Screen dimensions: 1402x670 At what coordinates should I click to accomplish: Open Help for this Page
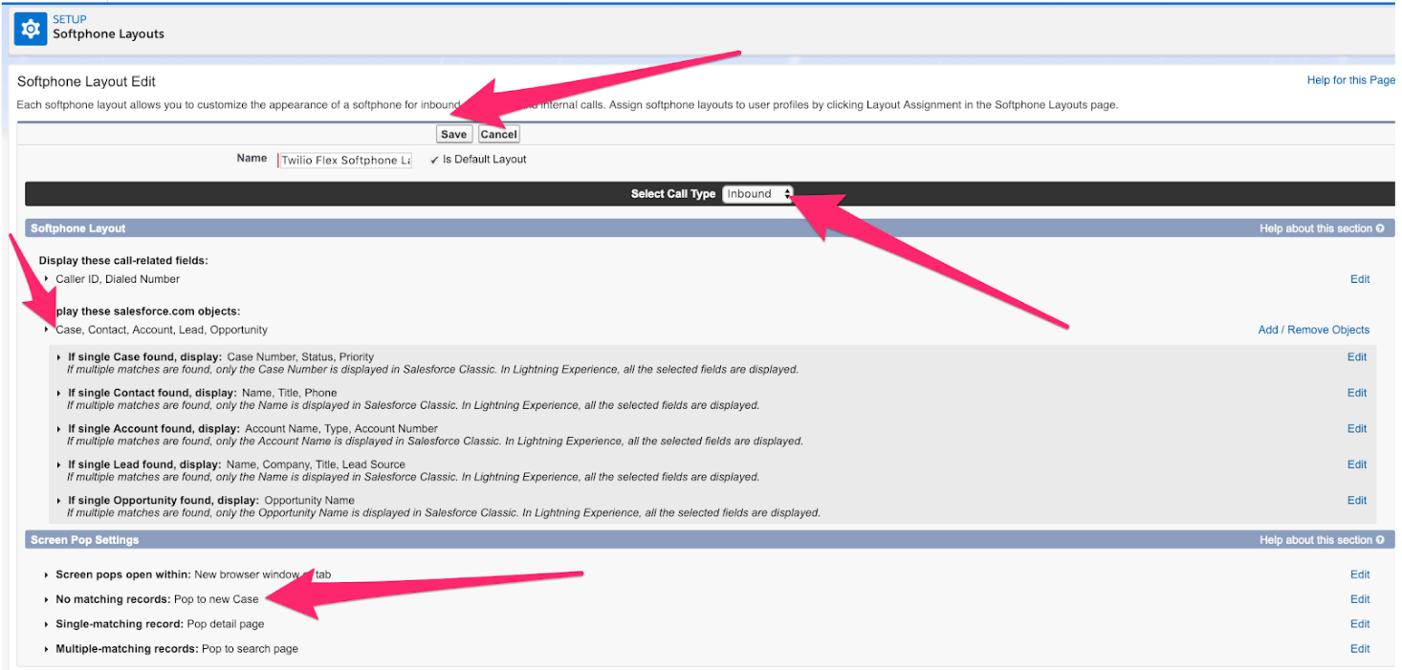click(1349, 80)
